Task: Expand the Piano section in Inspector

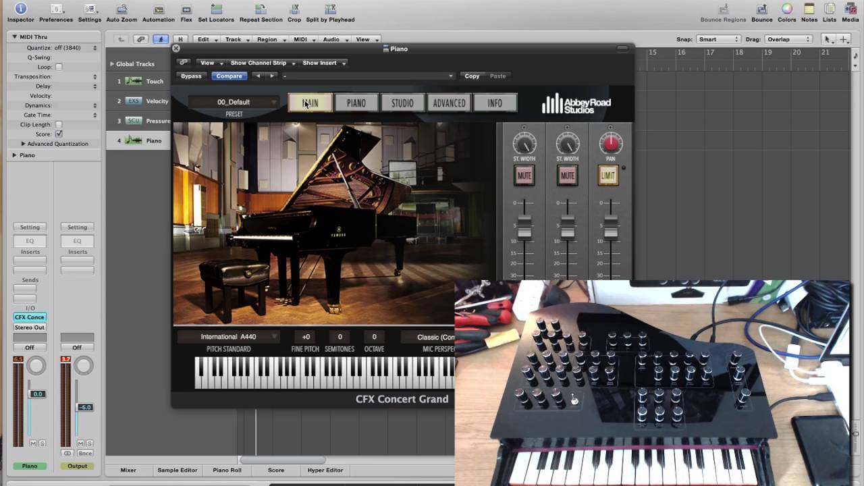Action: 14,155
